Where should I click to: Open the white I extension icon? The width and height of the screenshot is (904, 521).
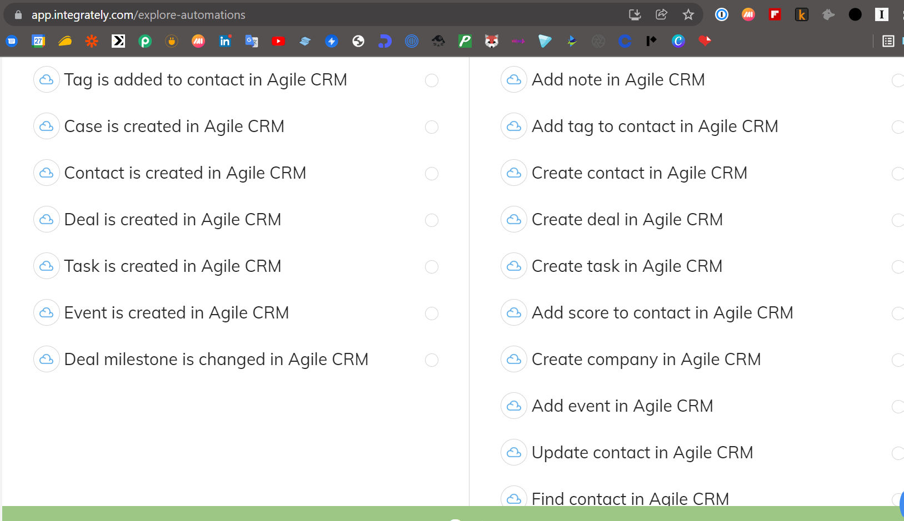[882, 15]
